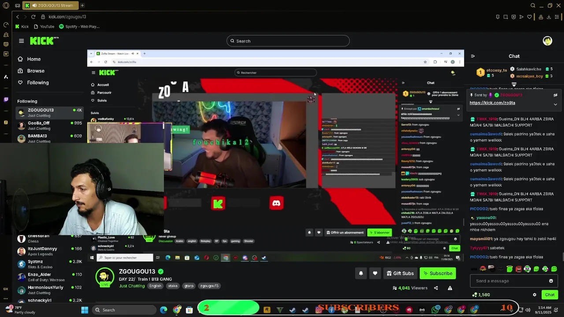Open browser search tabs magnifier icon
This screenshot has height=317, width=564.
(533, 5)
